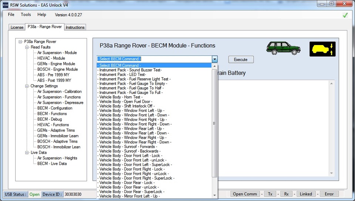The width and height of the screenshot is (355, 201).
Task: Choose Instrument Pack - LED Test
Action: coord(154,75)
